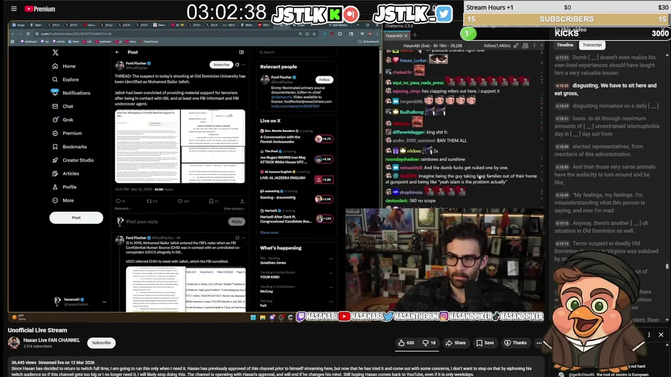Open first document image in the post
The height and width of the screenshot is (377, 671).
(147, 146)
